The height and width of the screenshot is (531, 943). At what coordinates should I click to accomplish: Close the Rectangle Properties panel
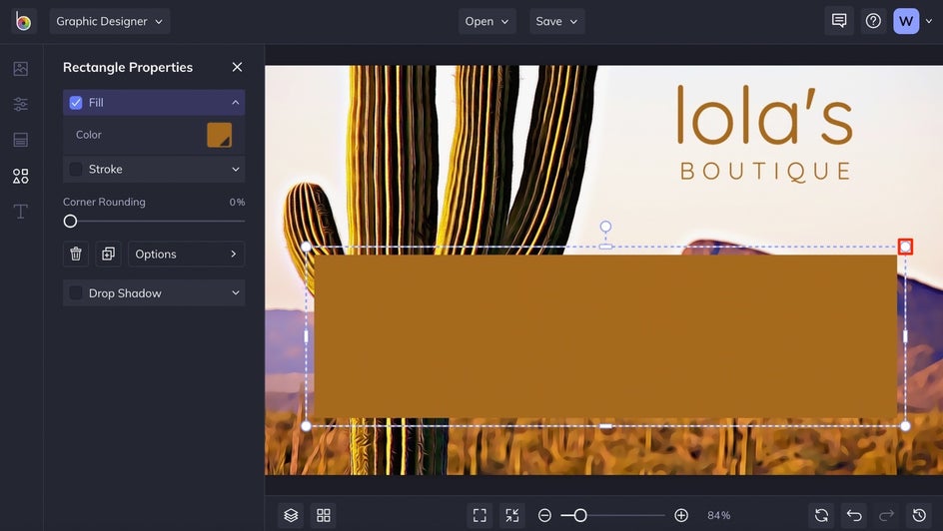tap(237, 67)
